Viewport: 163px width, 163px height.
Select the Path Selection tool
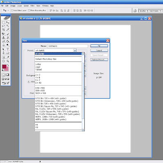4,49
